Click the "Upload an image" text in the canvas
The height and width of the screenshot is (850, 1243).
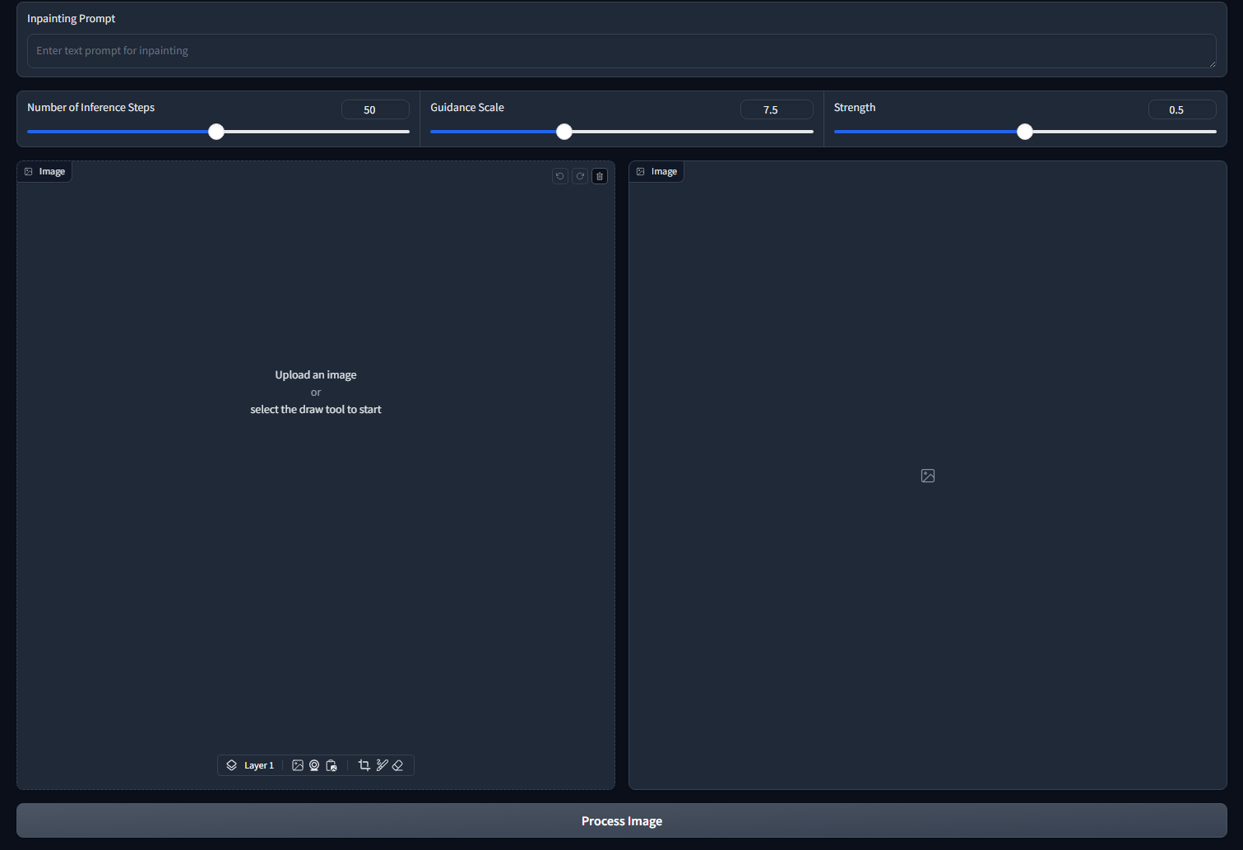point(316,374)
